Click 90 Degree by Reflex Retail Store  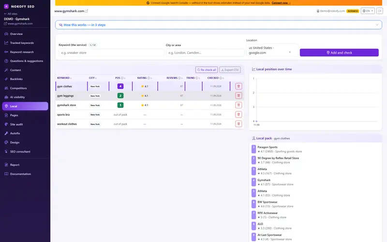[x=278, y=158]
